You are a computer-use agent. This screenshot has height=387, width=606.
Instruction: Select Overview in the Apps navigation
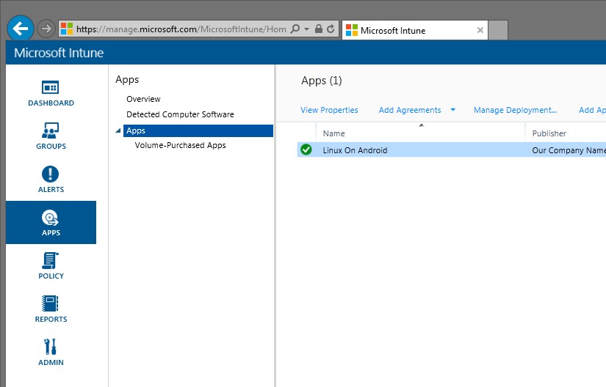click(143, 99)
